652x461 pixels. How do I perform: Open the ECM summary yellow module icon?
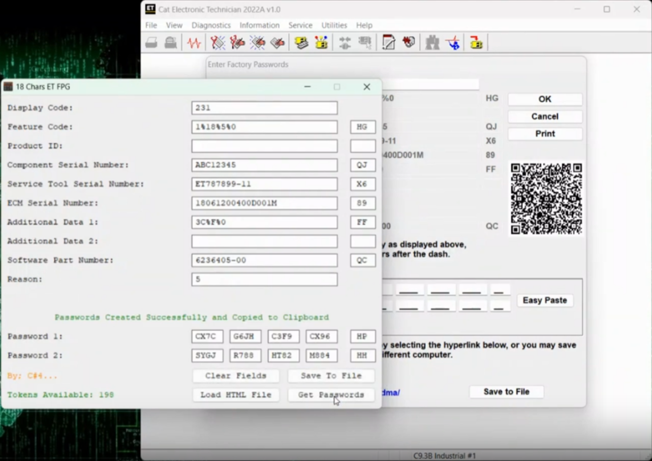tap(301, 43)
